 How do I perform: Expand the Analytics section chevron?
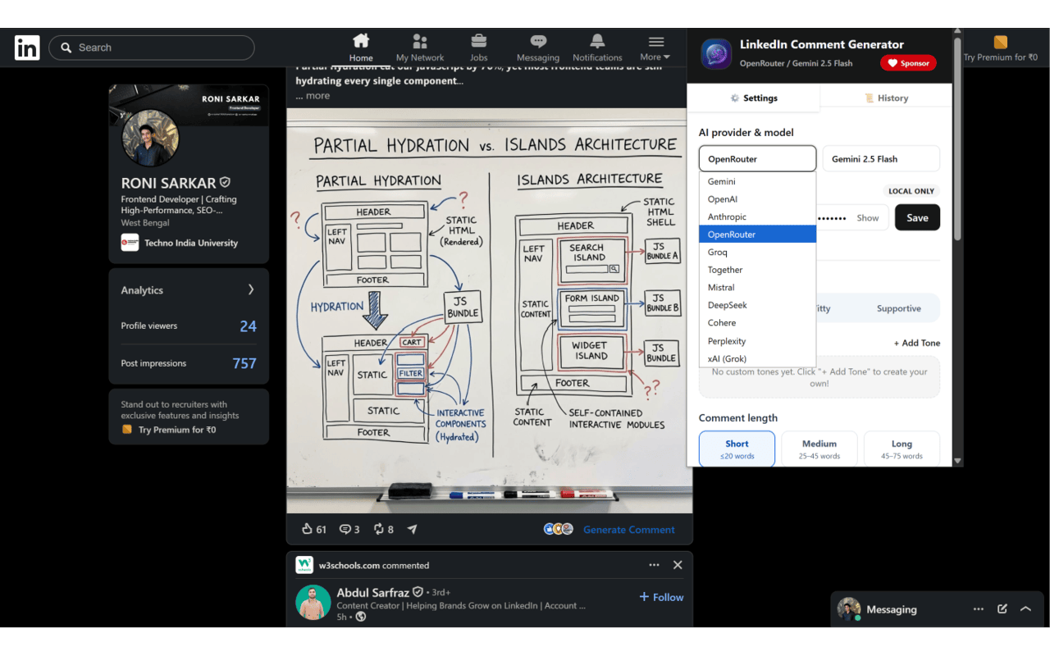tap(250, 289)
